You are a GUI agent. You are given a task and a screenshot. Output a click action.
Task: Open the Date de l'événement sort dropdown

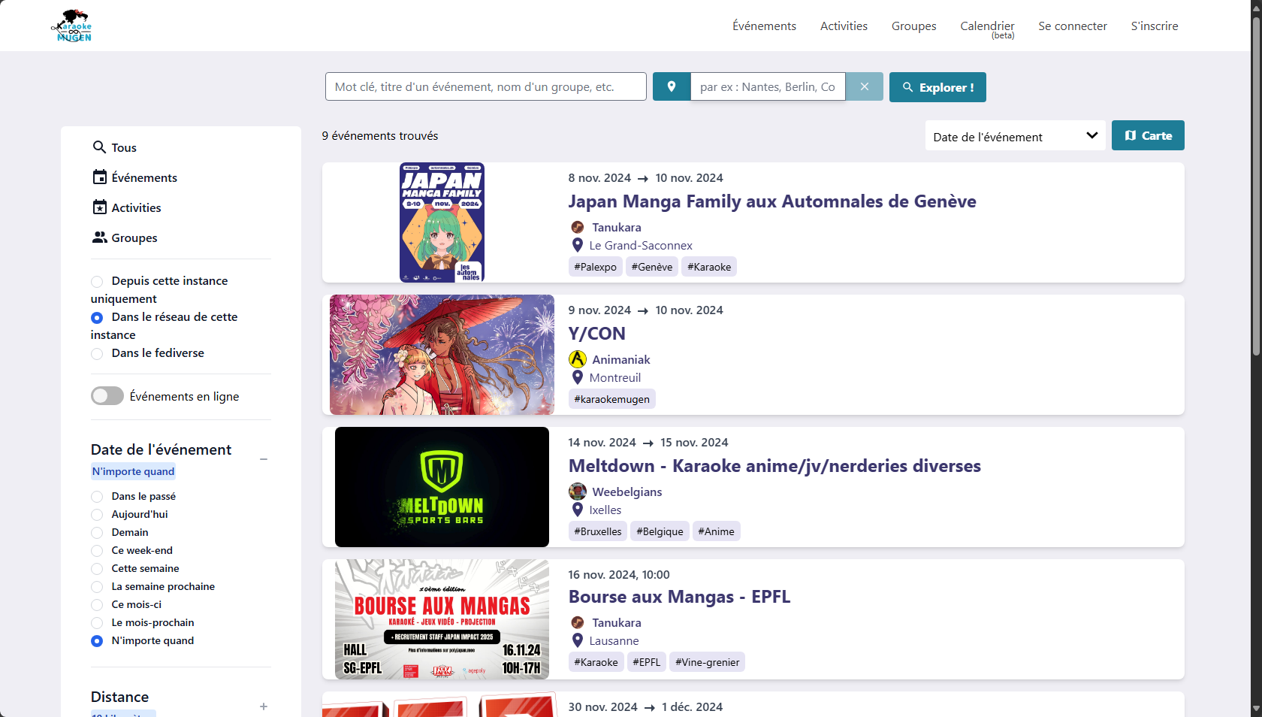tap(1015, 136)
